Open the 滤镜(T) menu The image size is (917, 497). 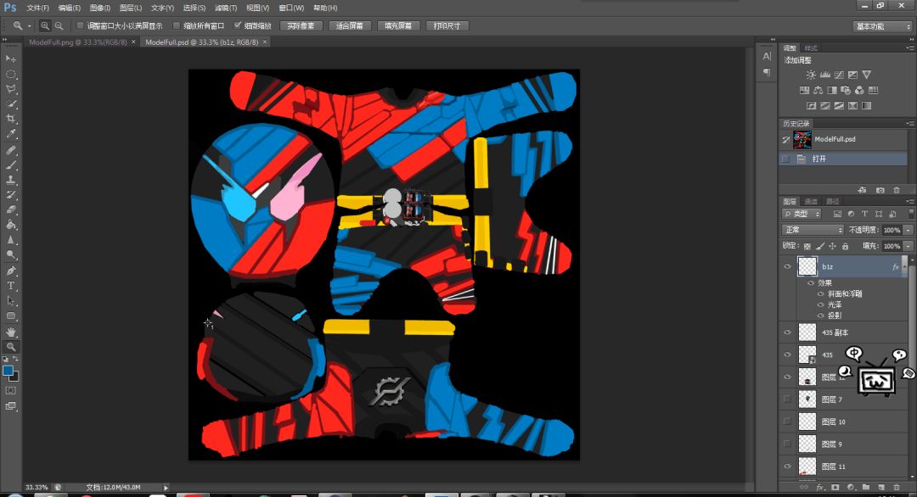pyautogui.click(x=226, y=8)
